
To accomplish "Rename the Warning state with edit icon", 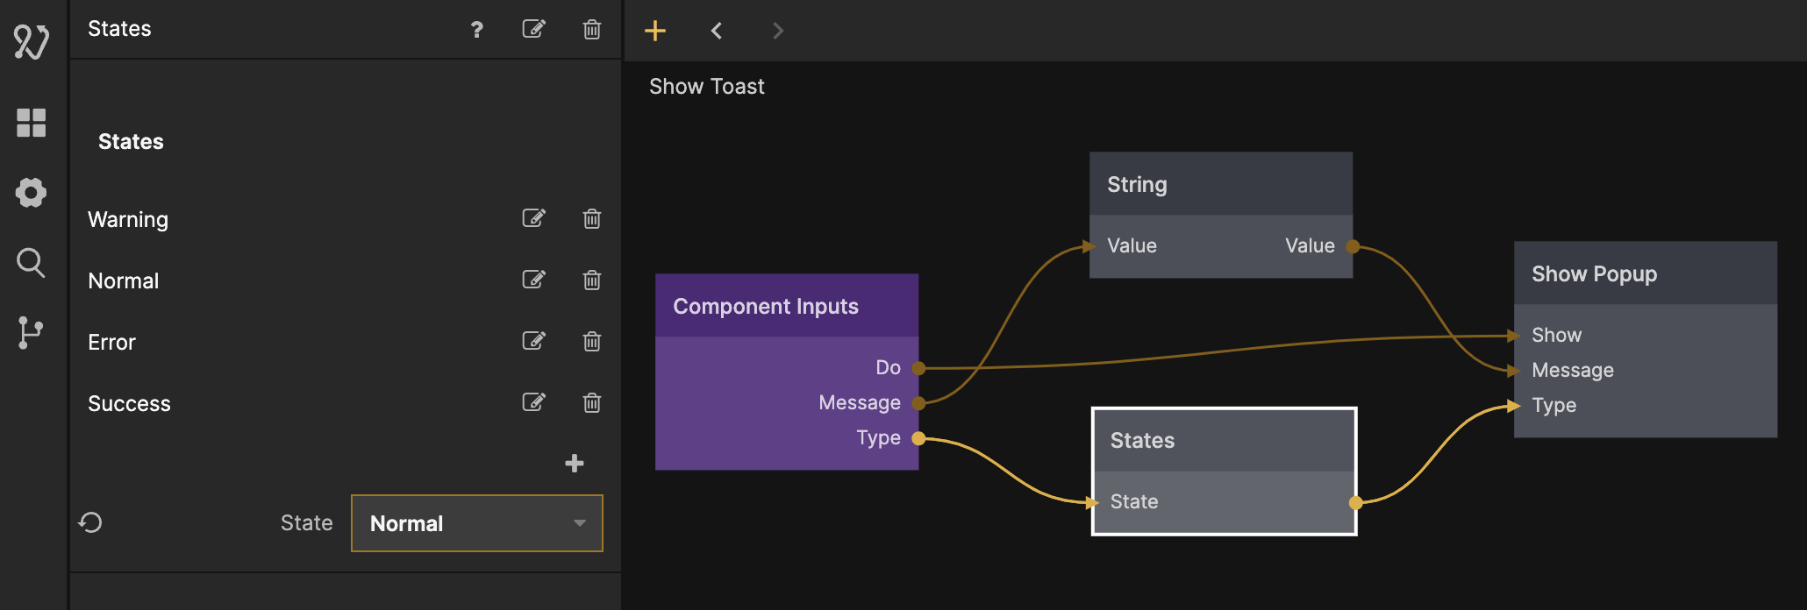I will pos(533,218).
